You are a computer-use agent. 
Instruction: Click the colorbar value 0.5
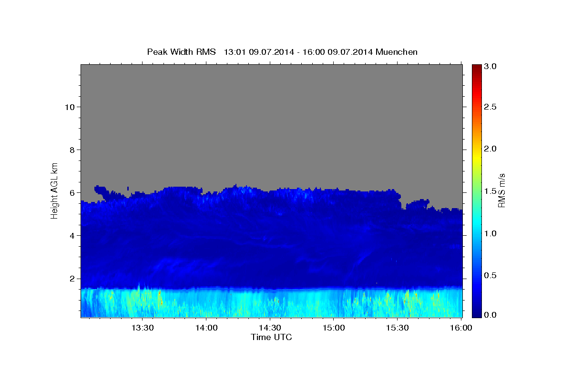coord(490,275)
